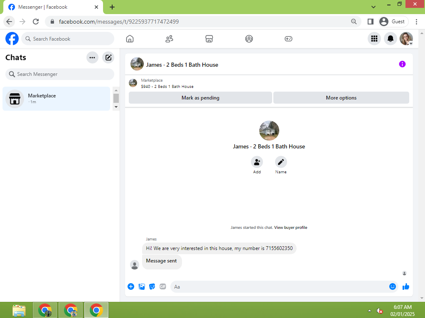Open the emoji picker smiley

[x=393, y=286]
